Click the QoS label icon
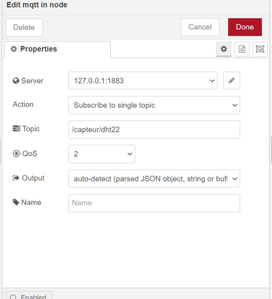272x299 pixels. click(x=16, y=153)
